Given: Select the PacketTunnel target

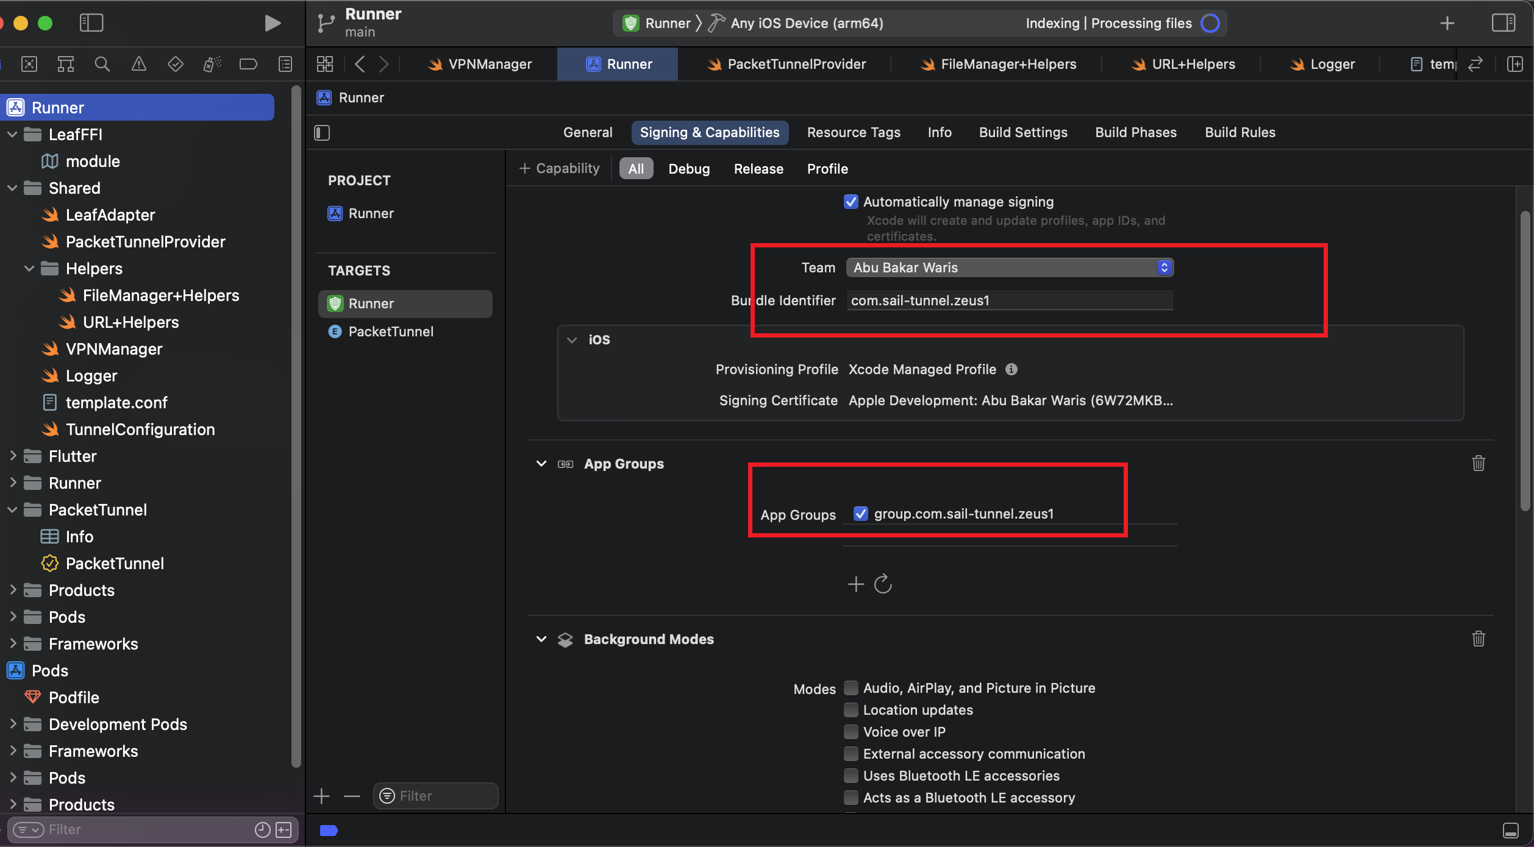Looking at the screenshot, I should [x=390, y=331].
